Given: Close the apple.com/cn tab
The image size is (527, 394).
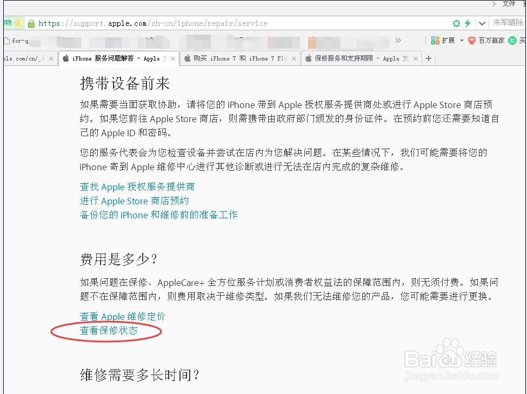Looking at the screenshot, I should click(x=51, y=58).
